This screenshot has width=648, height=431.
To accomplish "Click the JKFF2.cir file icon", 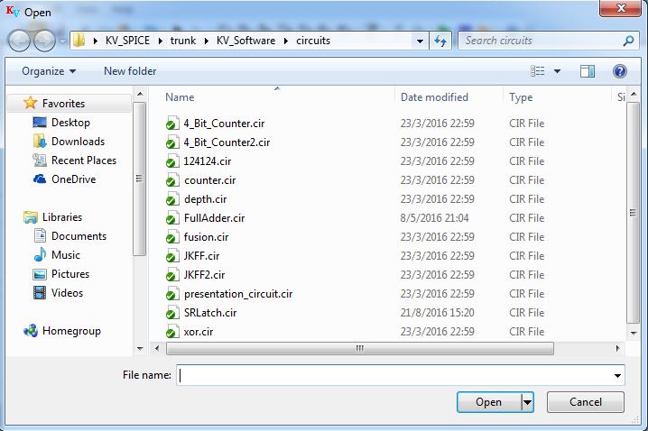I will (172, 275).
